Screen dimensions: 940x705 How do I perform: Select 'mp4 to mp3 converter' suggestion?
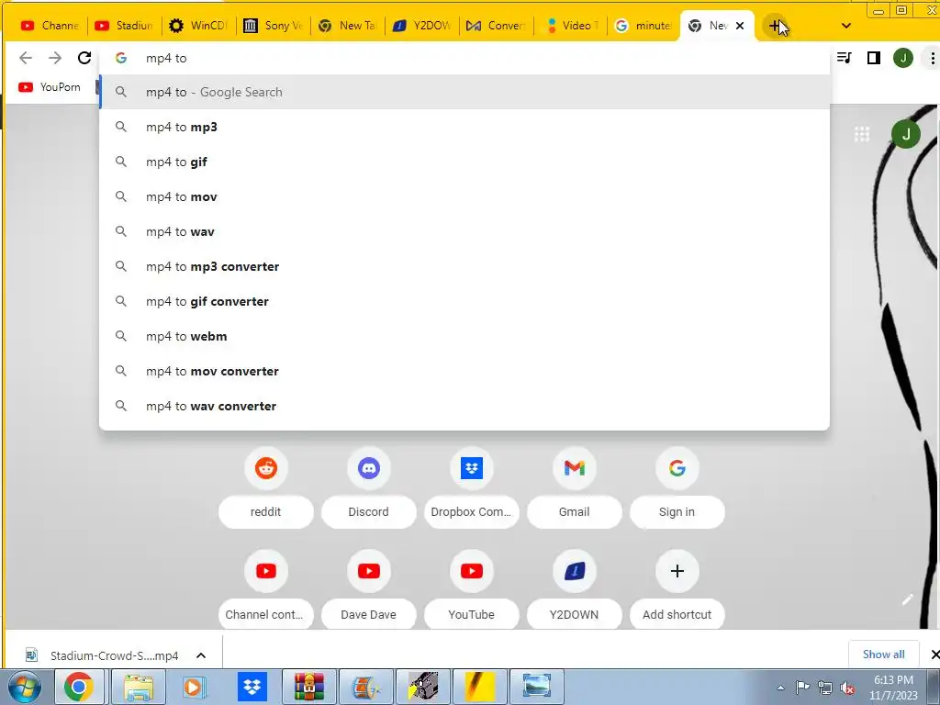click(464, 266)
